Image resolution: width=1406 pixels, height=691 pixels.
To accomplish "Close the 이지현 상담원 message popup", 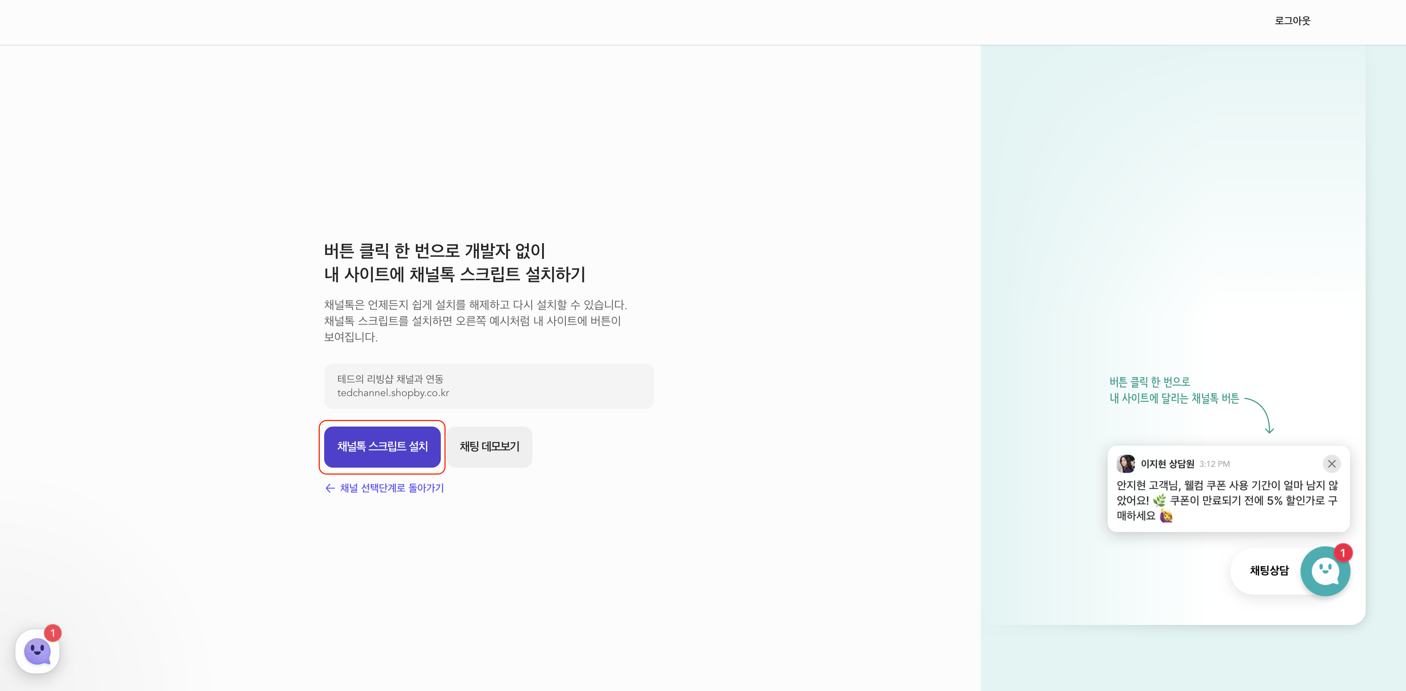I will [x=1332, y=464].
